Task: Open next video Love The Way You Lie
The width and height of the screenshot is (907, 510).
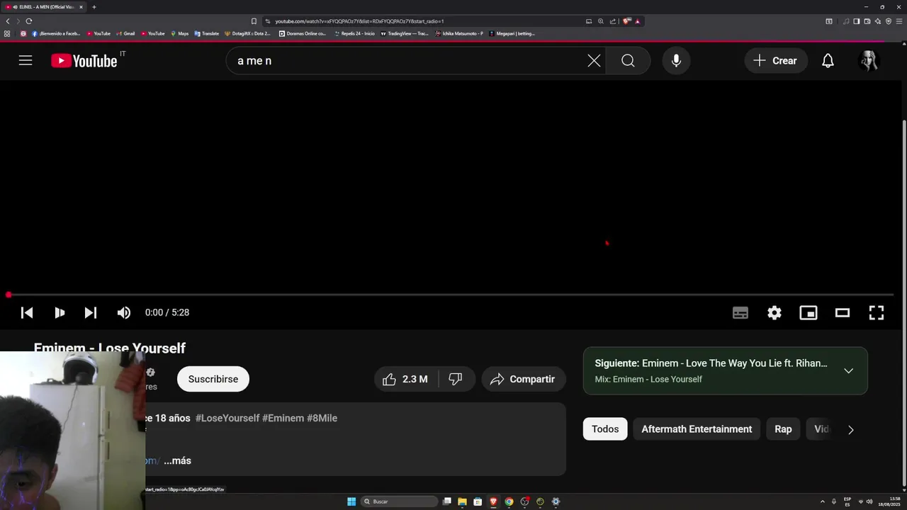Action: coord(711,363)
